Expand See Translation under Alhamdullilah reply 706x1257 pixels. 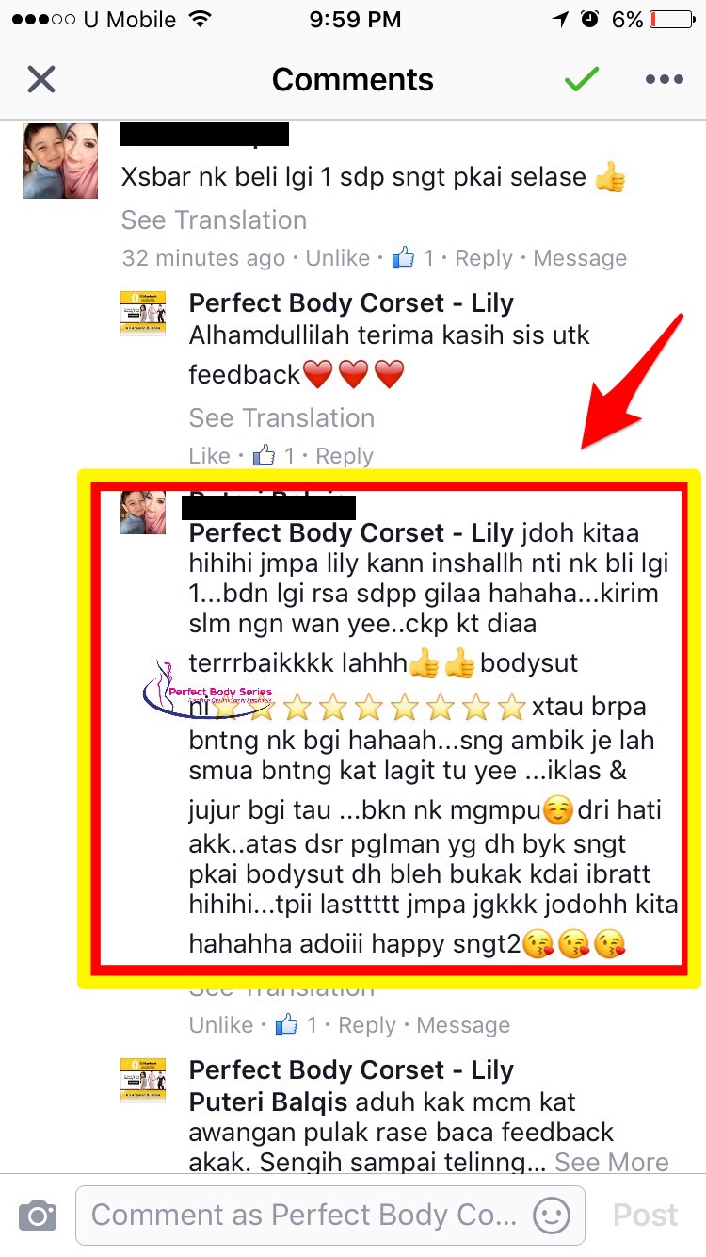281,417
